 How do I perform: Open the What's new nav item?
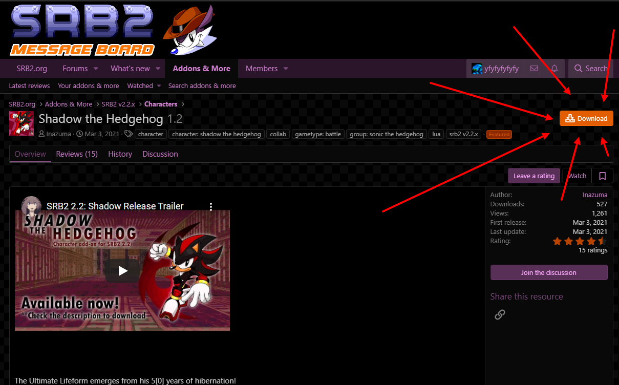[x=130, y=69]
